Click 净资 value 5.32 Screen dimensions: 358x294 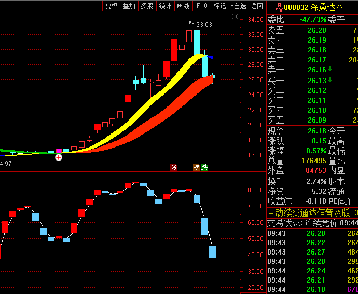point(319,191)
